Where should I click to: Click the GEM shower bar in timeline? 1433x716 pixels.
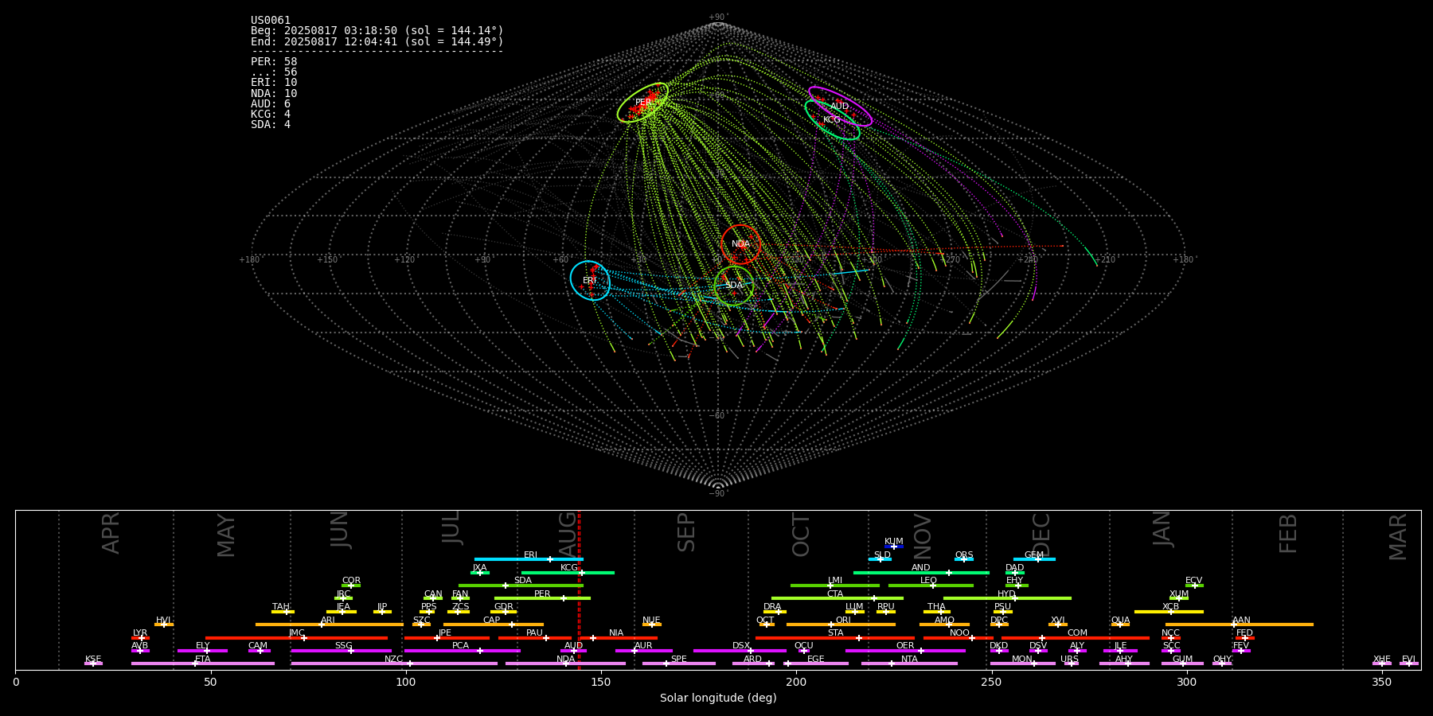[x=1034, y=559]
